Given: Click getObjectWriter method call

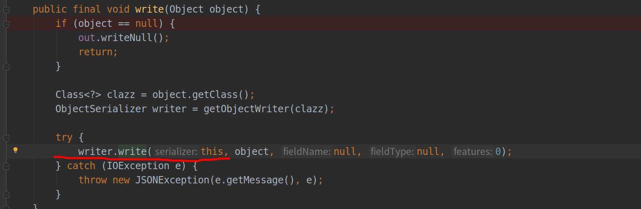Looking at the screenshot, I should pos(246,109).
